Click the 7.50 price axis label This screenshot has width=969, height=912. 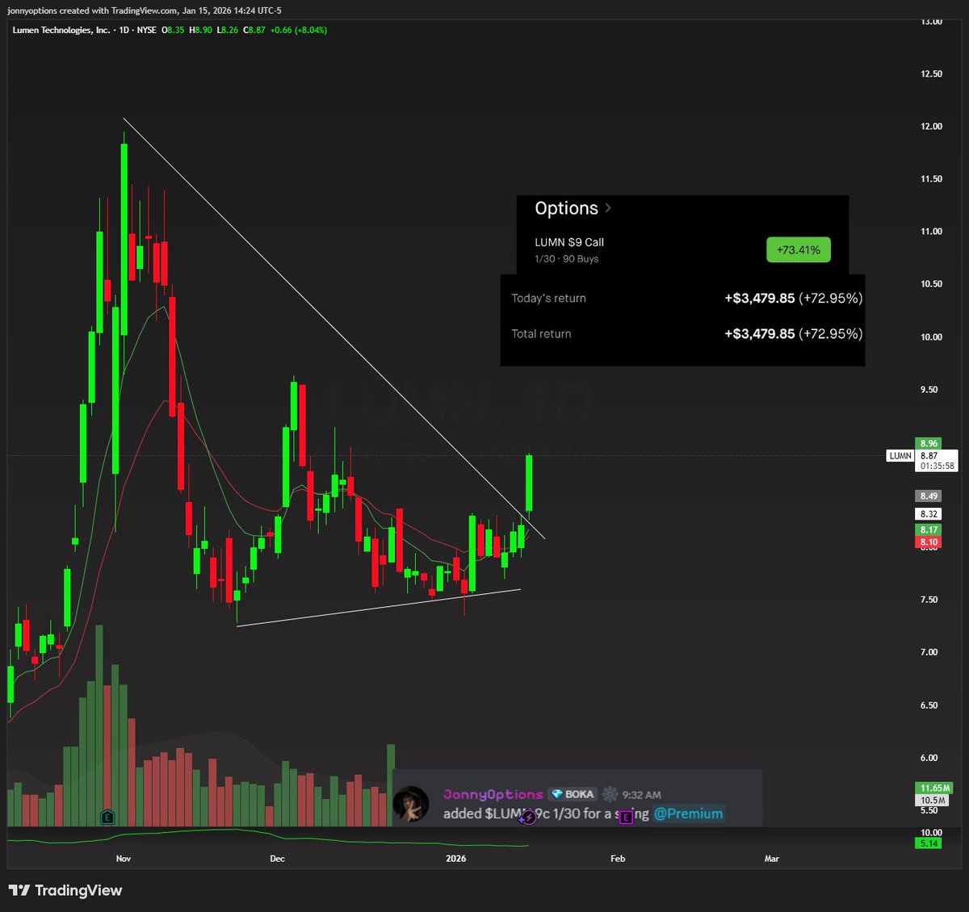(929, 600)
